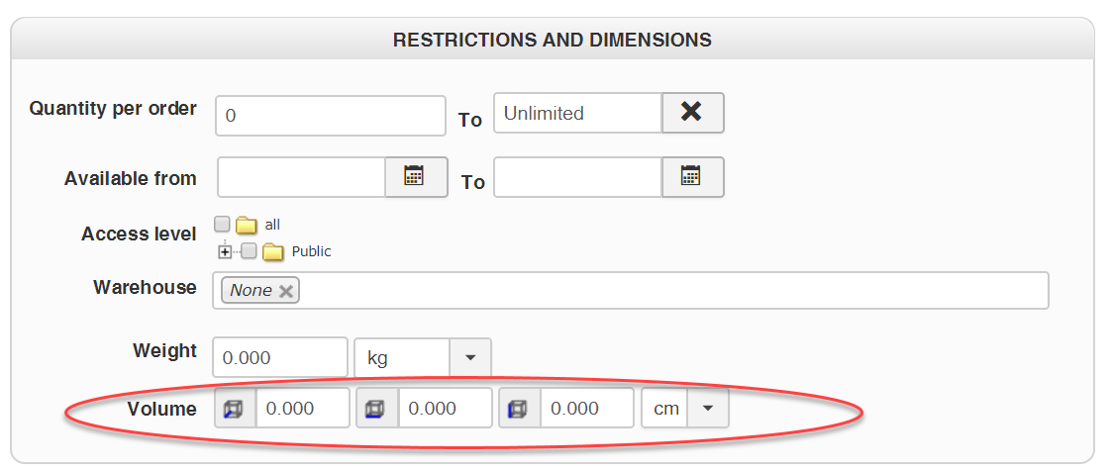Select the 'Public' access level label

pos(311,251)
